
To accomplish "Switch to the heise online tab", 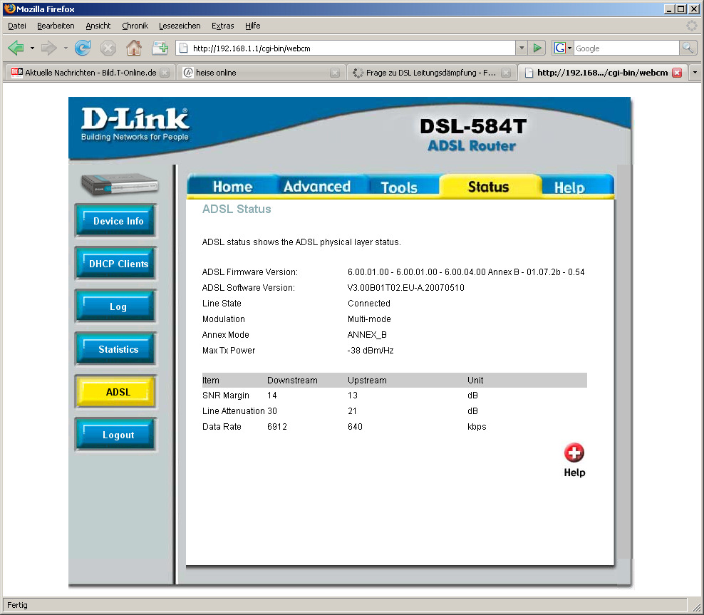I will point(260,72).
